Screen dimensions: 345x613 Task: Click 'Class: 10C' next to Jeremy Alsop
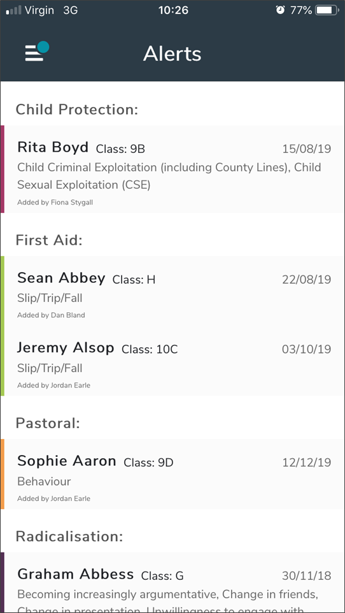click(150, 349)
